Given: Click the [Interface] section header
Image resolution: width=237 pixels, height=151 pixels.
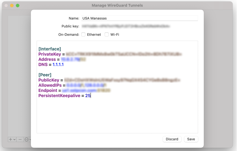Looking at the screenshot, I should [x=50, y=49].
